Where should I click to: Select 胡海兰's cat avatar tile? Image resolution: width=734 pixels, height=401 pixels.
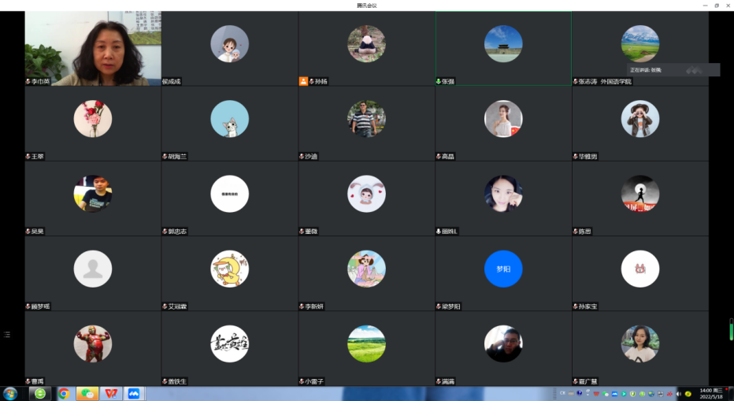tap(229, 119)
